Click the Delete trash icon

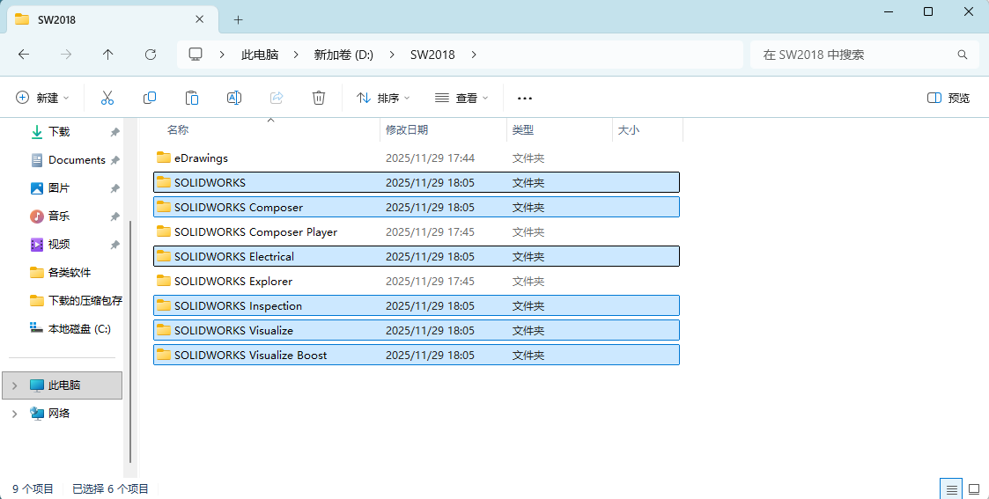[x=319, y=98]
